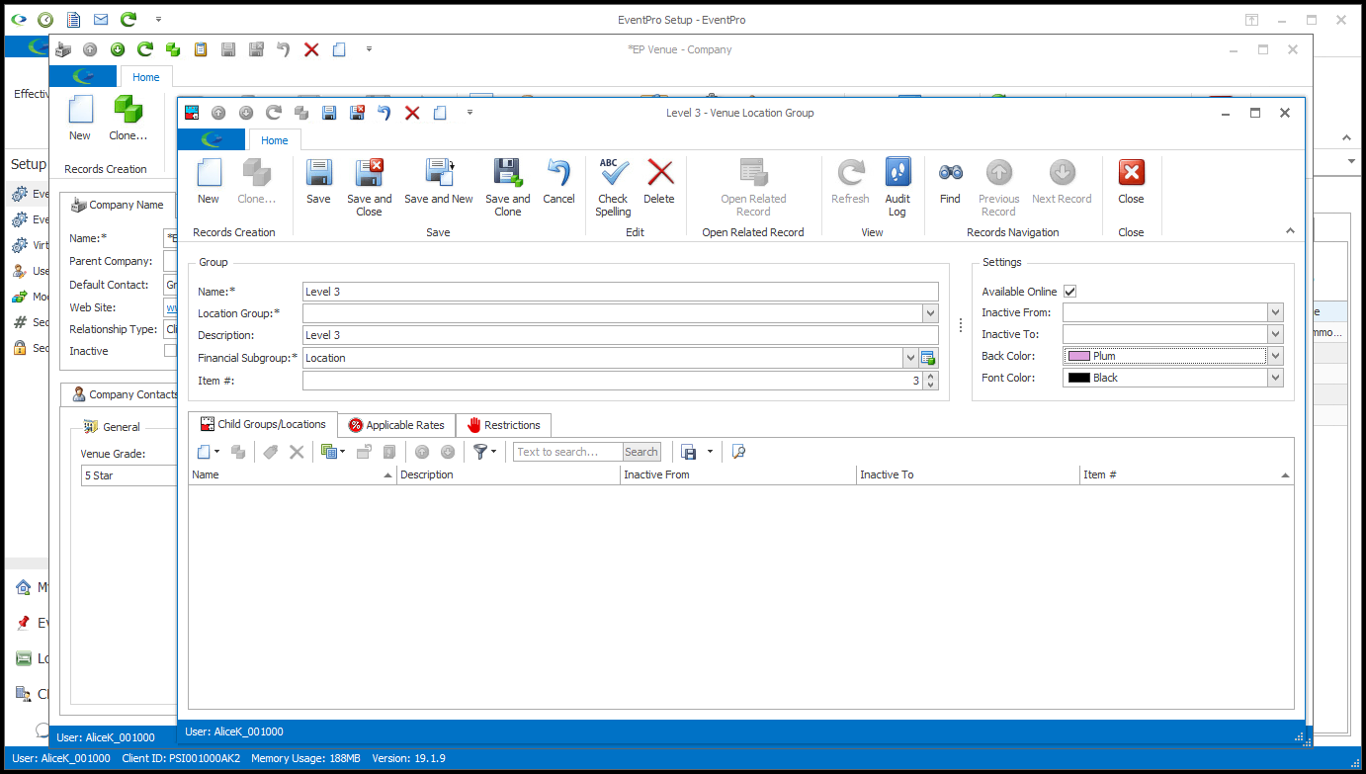The height and width of the screenshot is (774, 1366).
Task: Click the Plum back color swatch
Action: click(1078, 356)
